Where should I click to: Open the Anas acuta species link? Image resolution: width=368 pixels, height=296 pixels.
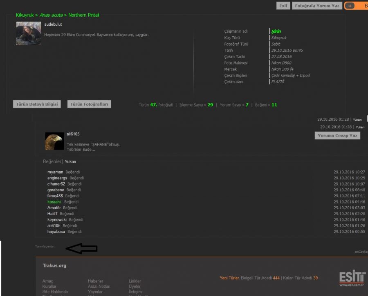[51, 15]
